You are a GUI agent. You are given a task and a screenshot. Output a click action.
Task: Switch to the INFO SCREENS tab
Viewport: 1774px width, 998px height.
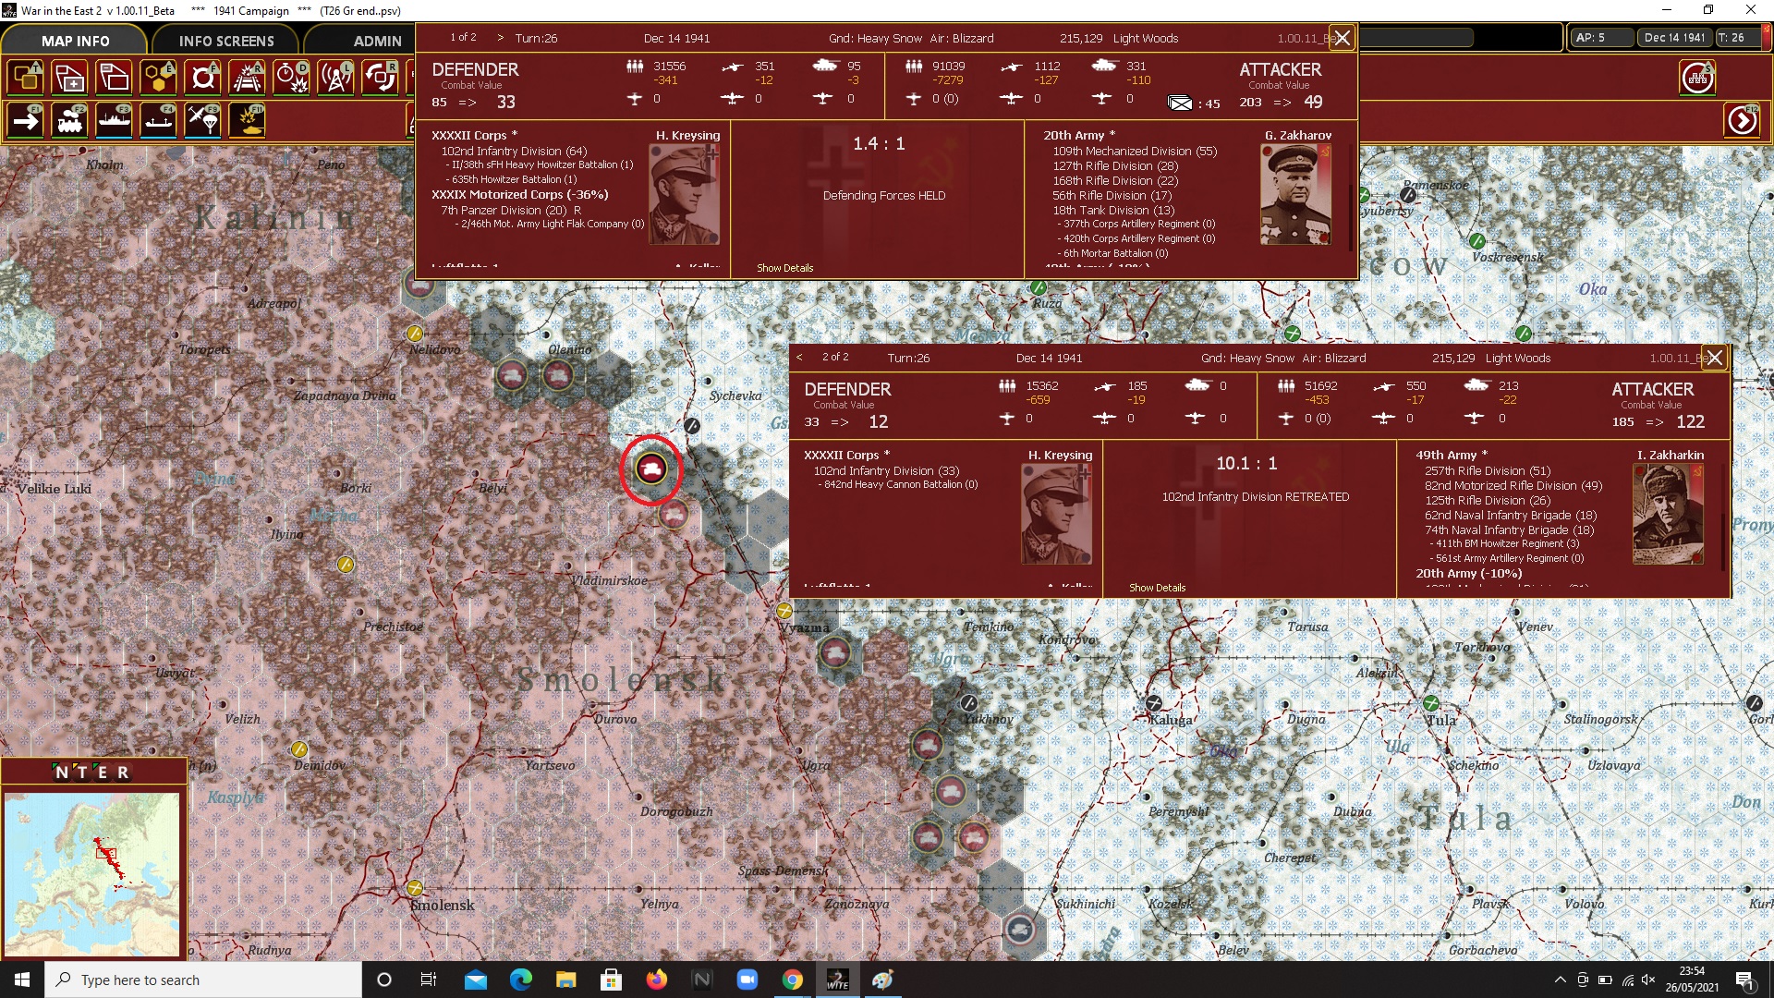coord(226,41)
